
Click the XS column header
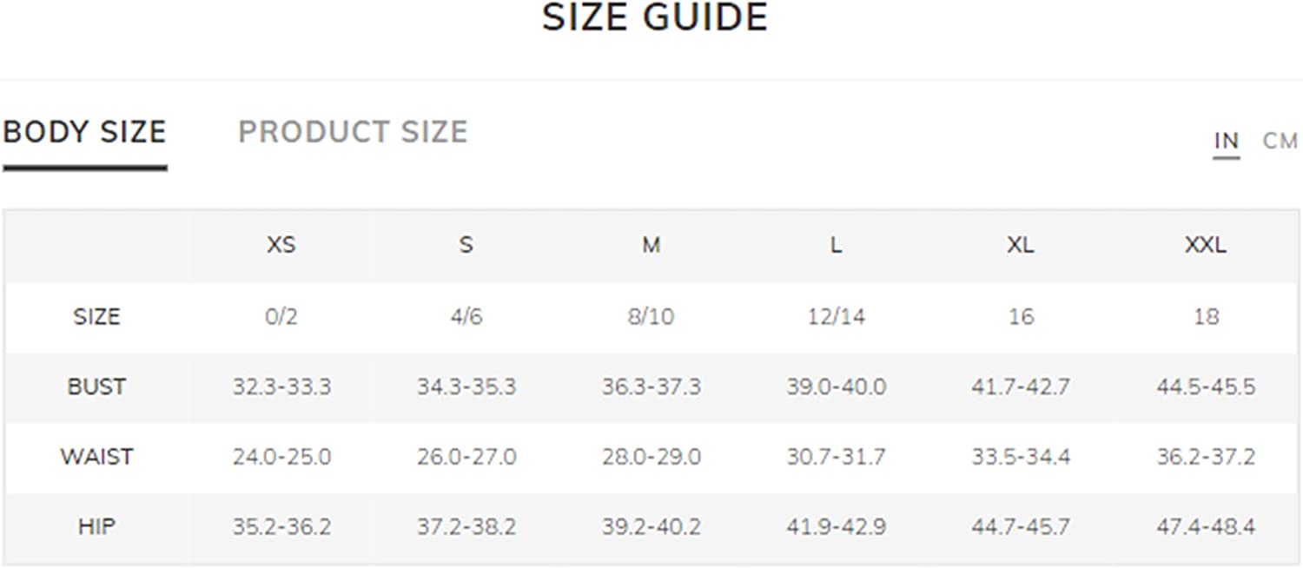(x=281, y=246)
